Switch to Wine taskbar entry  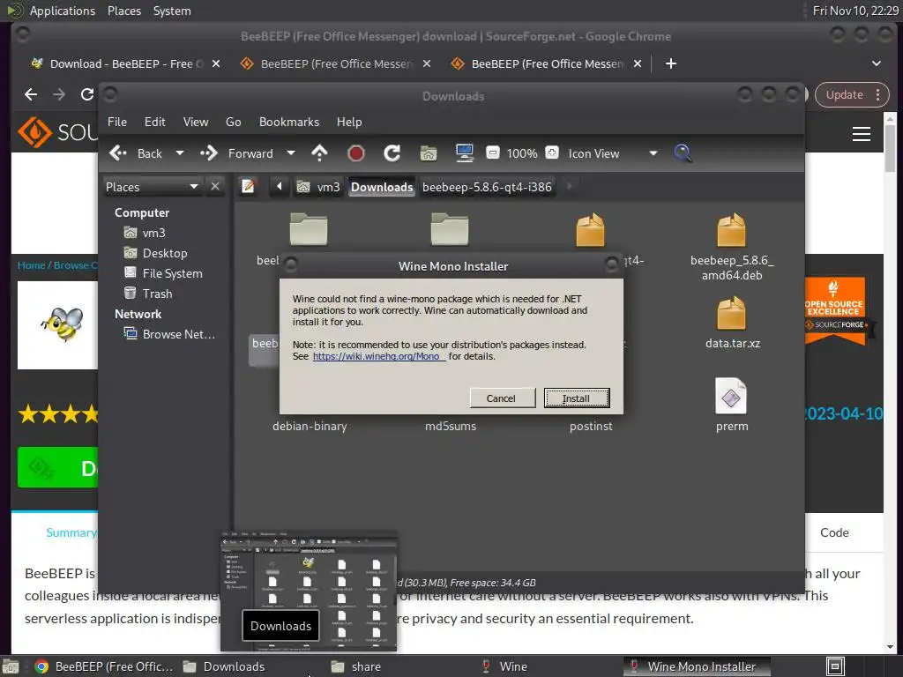[505, 666]
